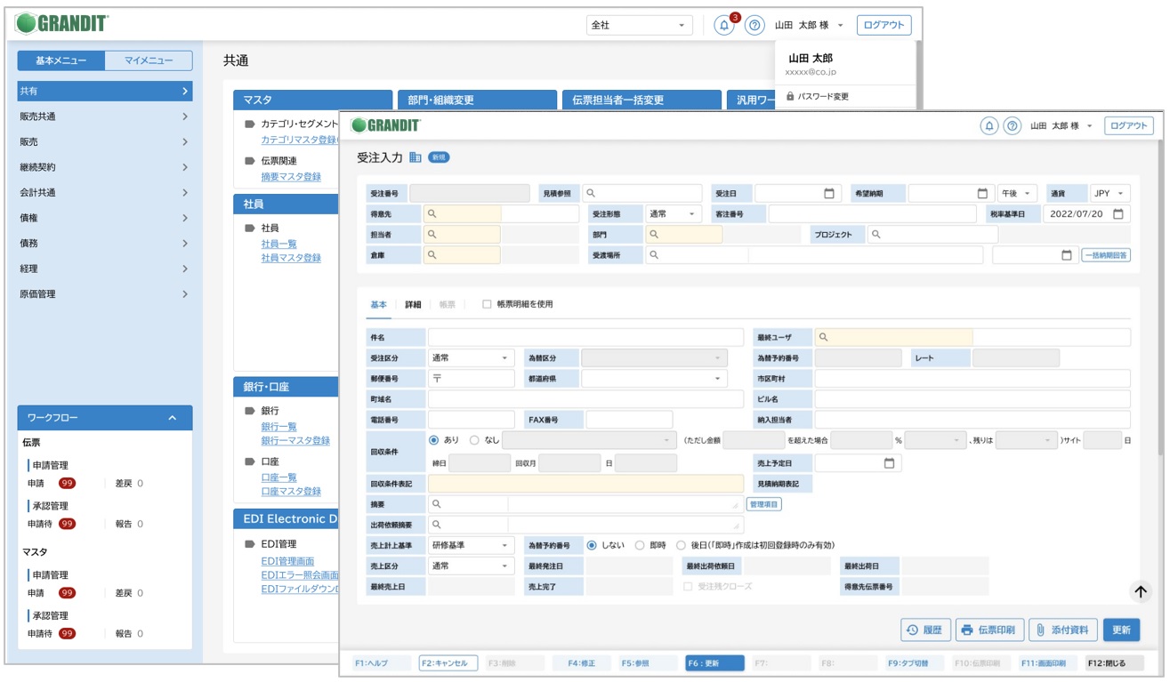
Task: Click the notification bell with red badge
Action: [x=724, y=26]
